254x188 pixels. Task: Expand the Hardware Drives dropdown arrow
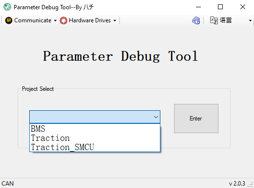point(115,21)
